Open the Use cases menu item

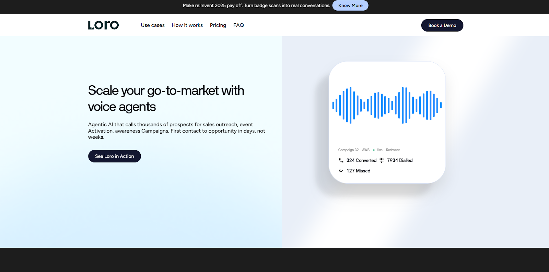153,25
